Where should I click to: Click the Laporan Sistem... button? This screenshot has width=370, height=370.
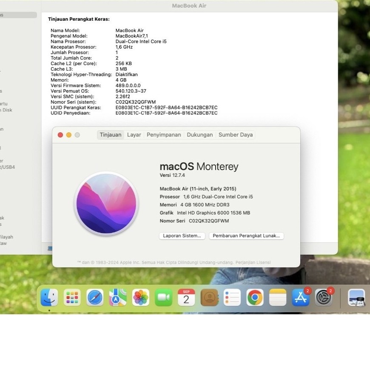coord(182,236)
